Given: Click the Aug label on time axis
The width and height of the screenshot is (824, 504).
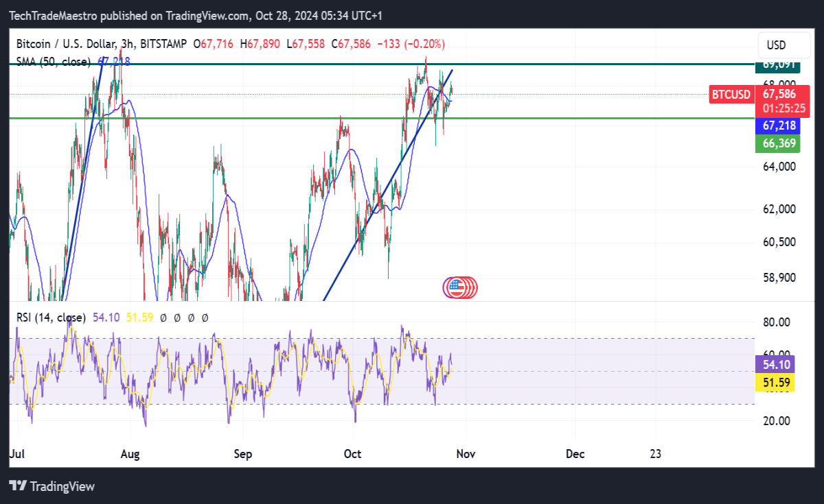Looking at the screenshot, I should [129, 454].
